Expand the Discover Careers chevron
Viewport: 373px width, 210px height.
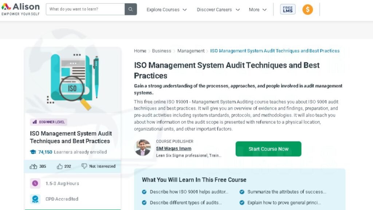pyautogui.click(x=237, y=10)
